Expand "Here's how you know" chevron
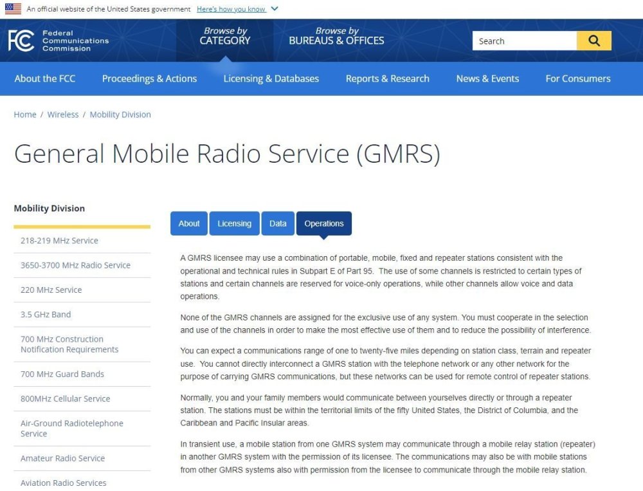 click(275, 9)
